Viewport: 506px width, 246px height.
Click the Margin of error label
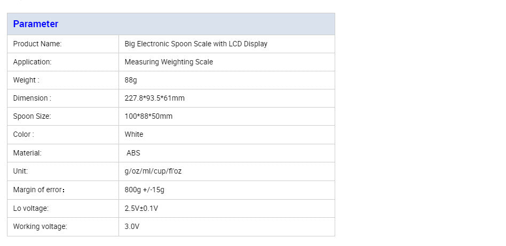pyautogui.click(x=40, y=190)
